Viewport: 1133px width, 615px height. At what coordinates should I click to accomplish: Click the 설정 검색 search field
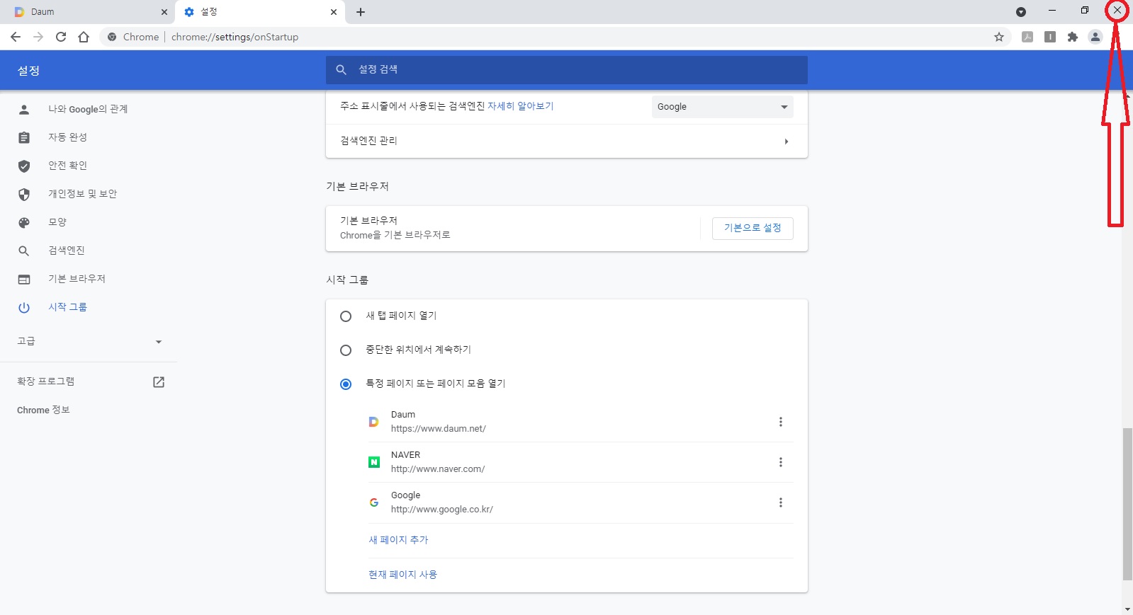[567, 69]
